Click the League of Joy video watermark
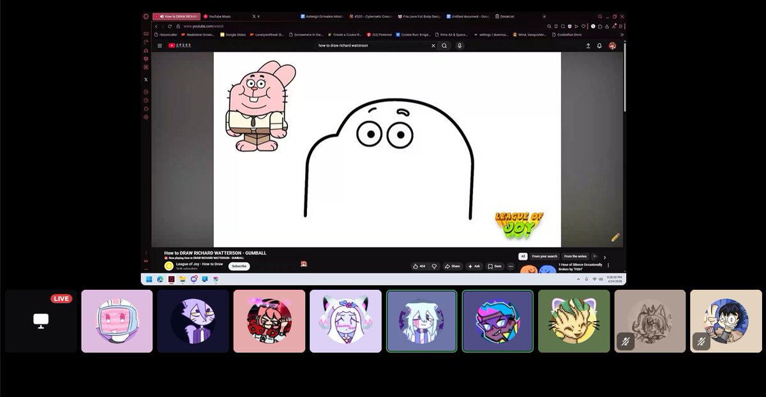The height and width of the screenshot is (397, 766). pos(520,225)
